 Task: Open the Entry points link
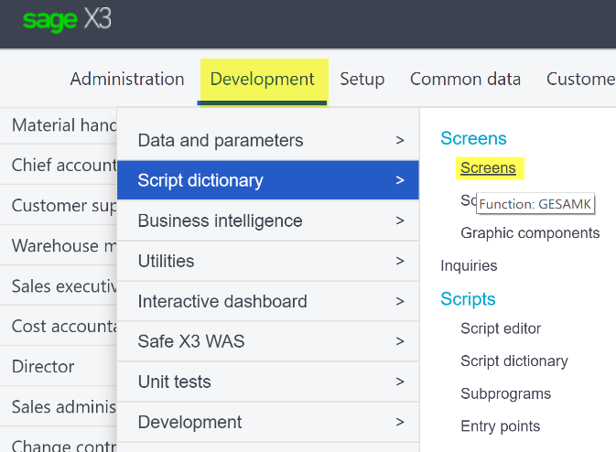(500, 426)
